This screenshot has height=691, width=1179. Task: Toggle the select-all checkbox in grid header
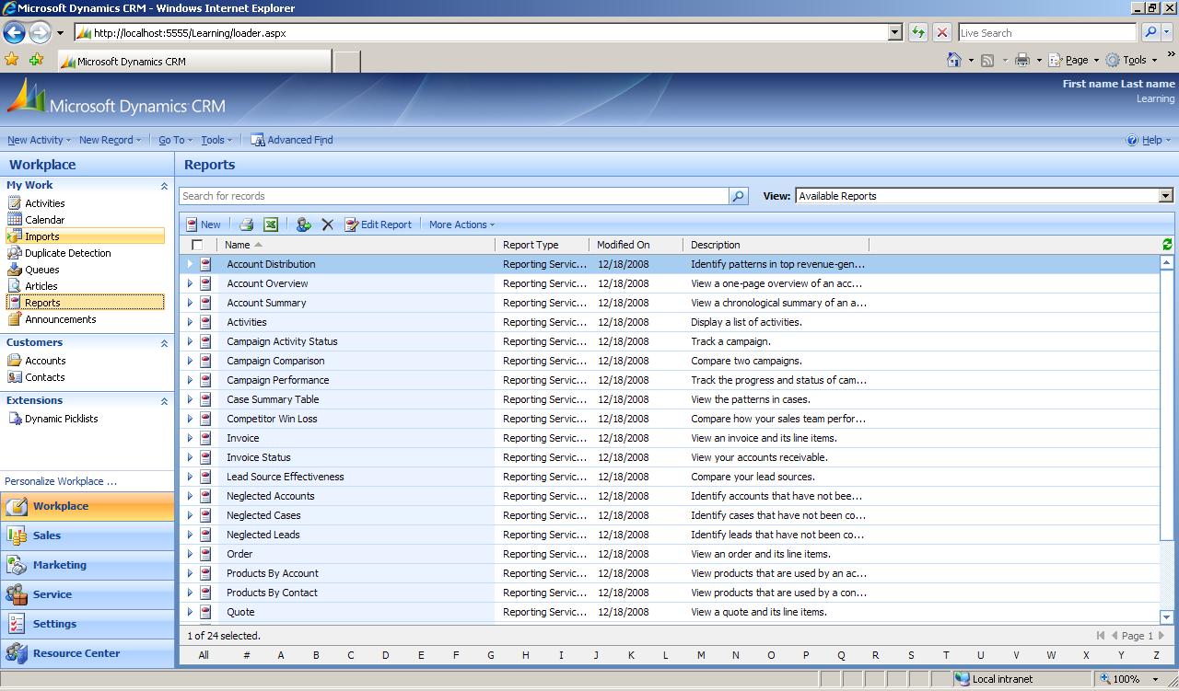(x=197, y=245)
